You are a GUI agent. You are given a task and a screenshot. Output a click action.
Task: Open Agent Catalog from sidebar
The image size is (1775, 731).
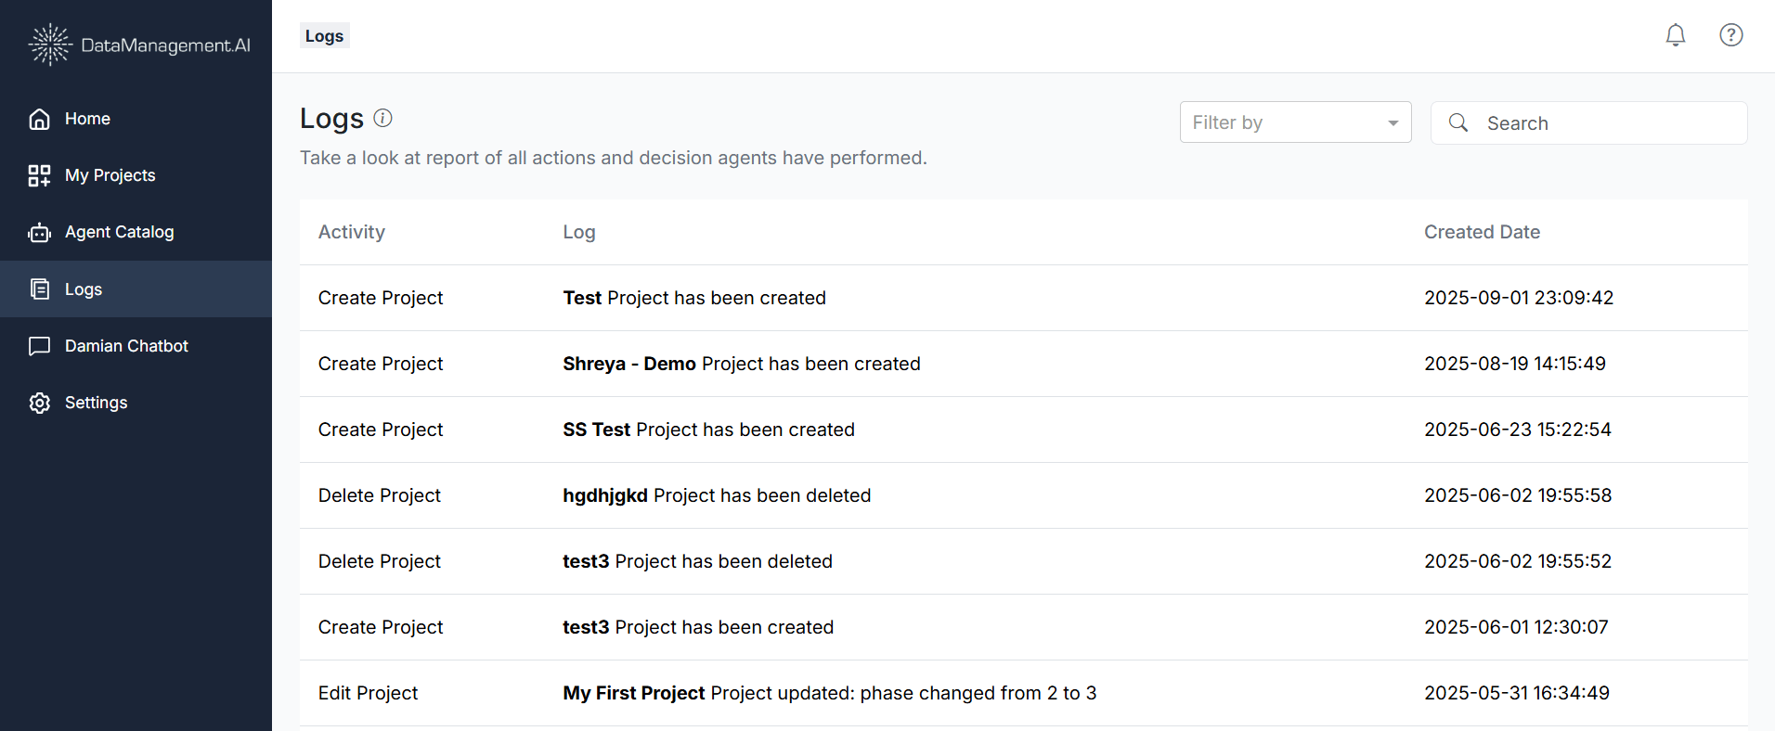point(119,232)
